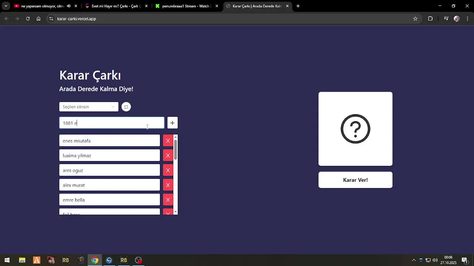Remove emre bella from the list
The width and height of the screenshot is (474, 266).
coord(168,200)
